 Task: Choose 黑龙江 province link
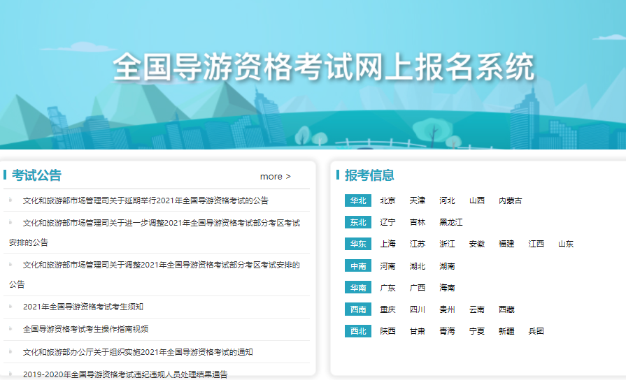[450, 222]
